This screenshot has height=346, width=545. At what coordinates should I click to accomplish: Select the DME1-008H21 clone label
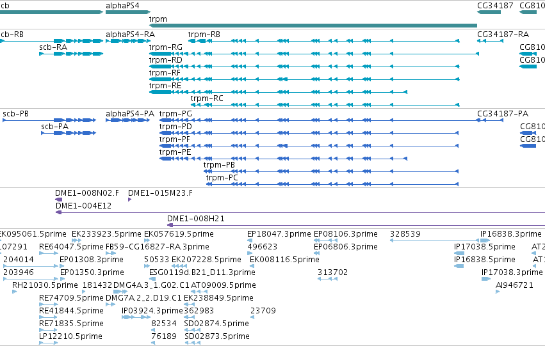tap(196, 219)
